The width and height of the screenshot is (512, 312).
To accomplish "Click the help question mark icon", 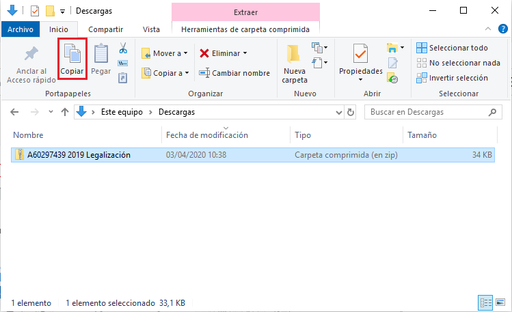I will (503, 29).
